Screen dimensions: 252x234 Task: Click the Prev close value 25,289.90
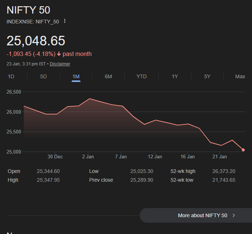142,180
